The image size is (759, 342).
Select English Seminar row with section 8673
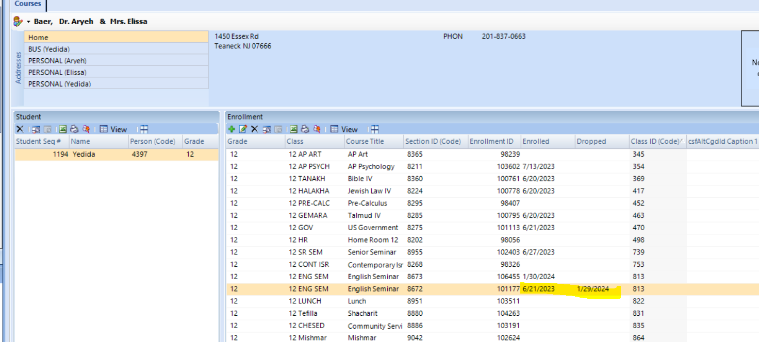point(492,277)
